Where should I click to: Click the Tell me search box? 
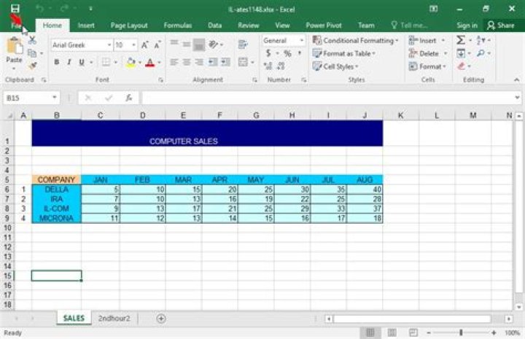(409, 26)
